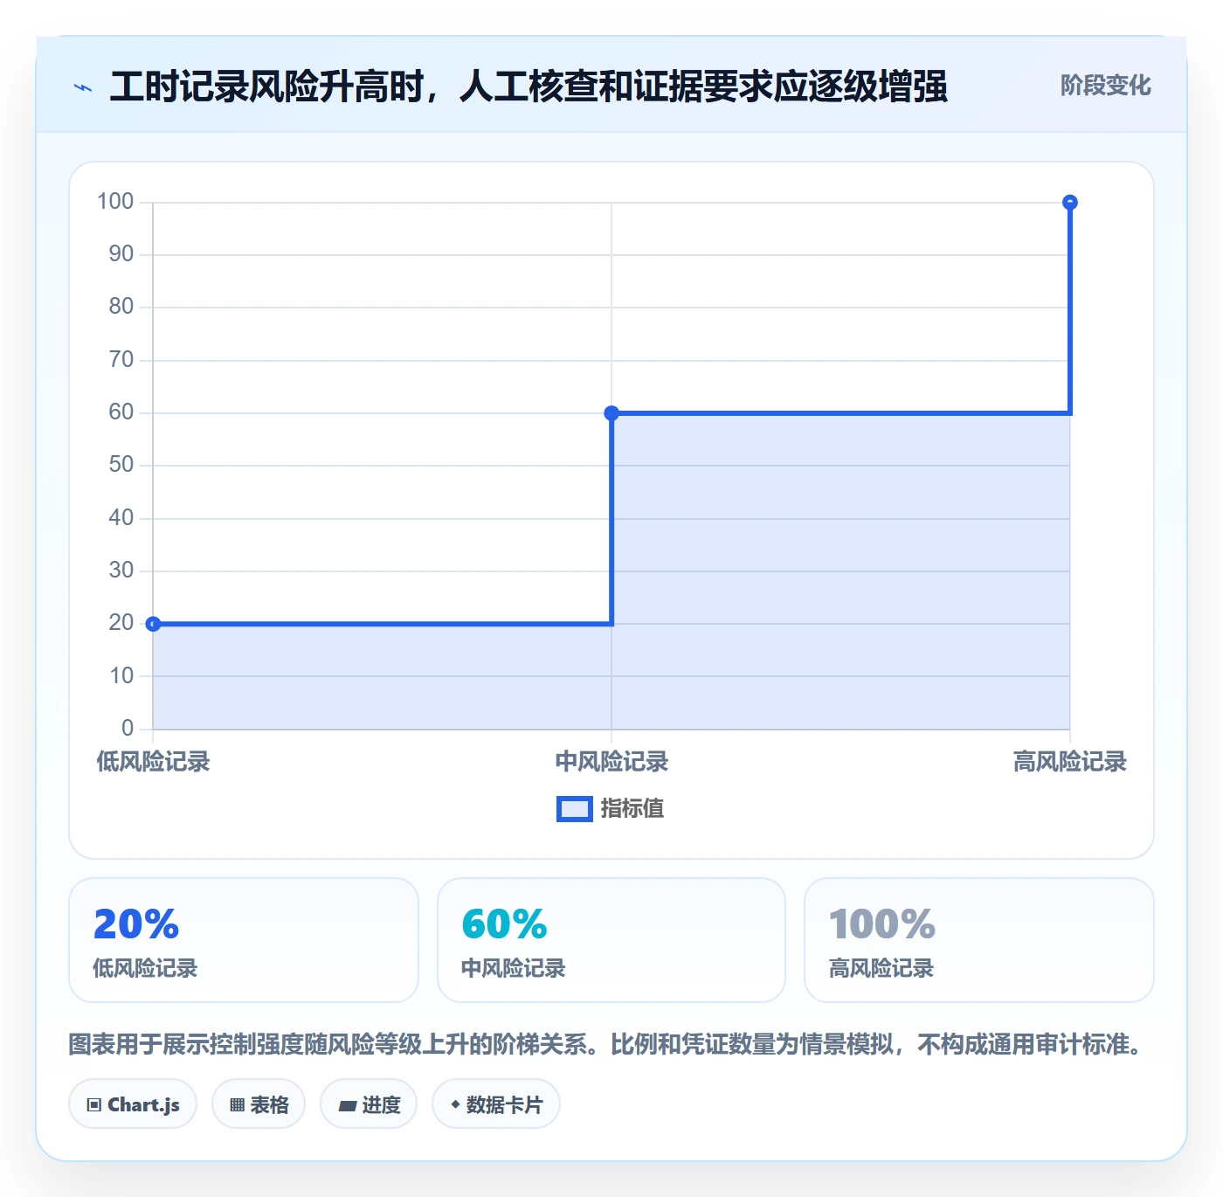
Task: Click the 表格 tag chip
Action: pyautogui.click(x=259, y=1104)
